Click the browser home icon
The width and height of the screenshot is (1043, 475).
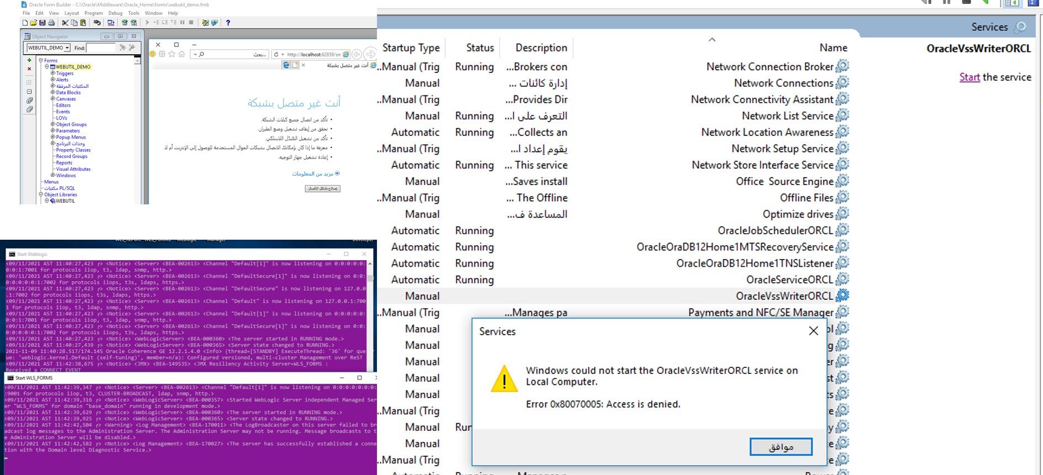click(181, 54)
